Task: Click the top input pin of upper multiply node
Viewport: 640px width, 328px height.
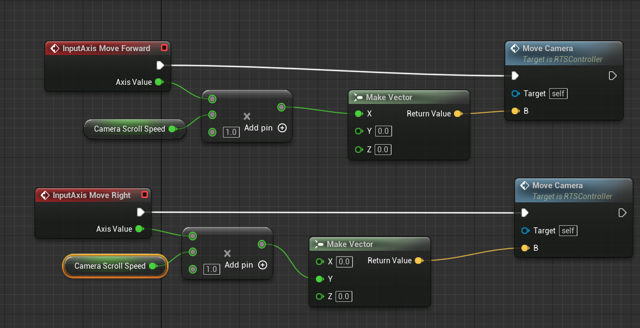Action: tap(212, 99)
